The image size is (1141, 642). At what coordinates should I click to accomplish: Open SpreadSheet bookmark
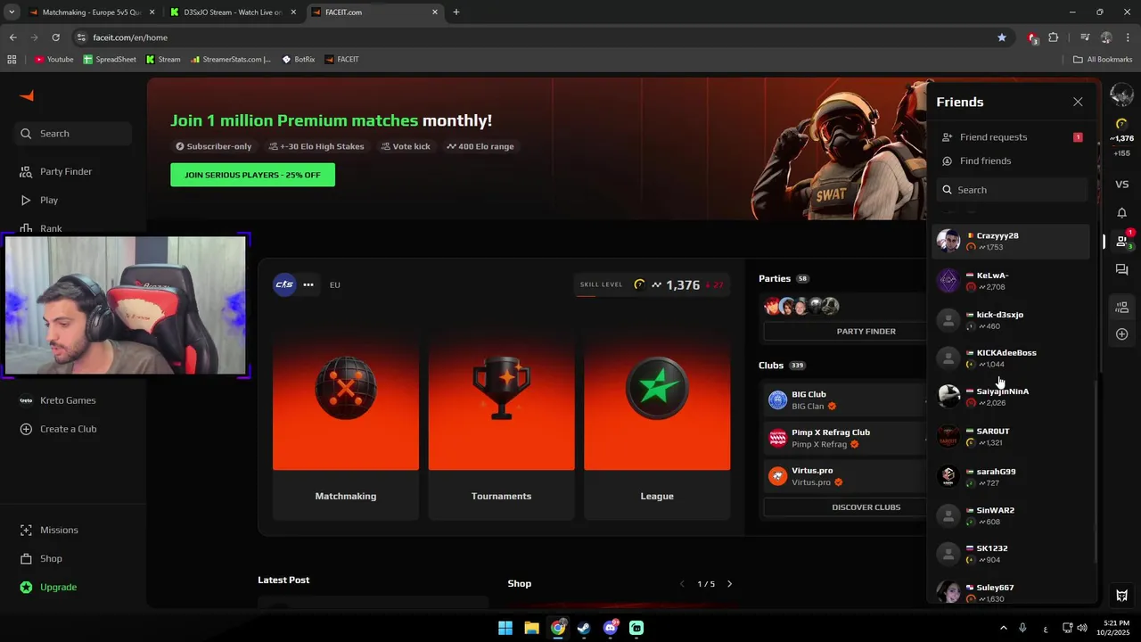(110, 60)
